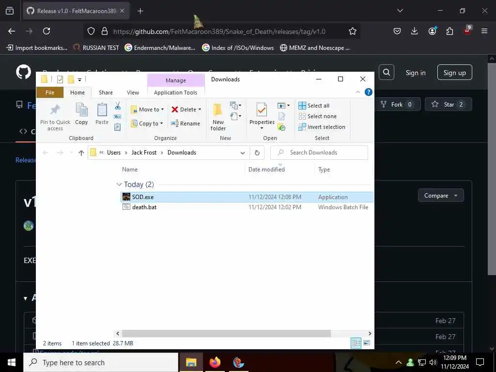Click the New folder icon

tap(217, 110)
